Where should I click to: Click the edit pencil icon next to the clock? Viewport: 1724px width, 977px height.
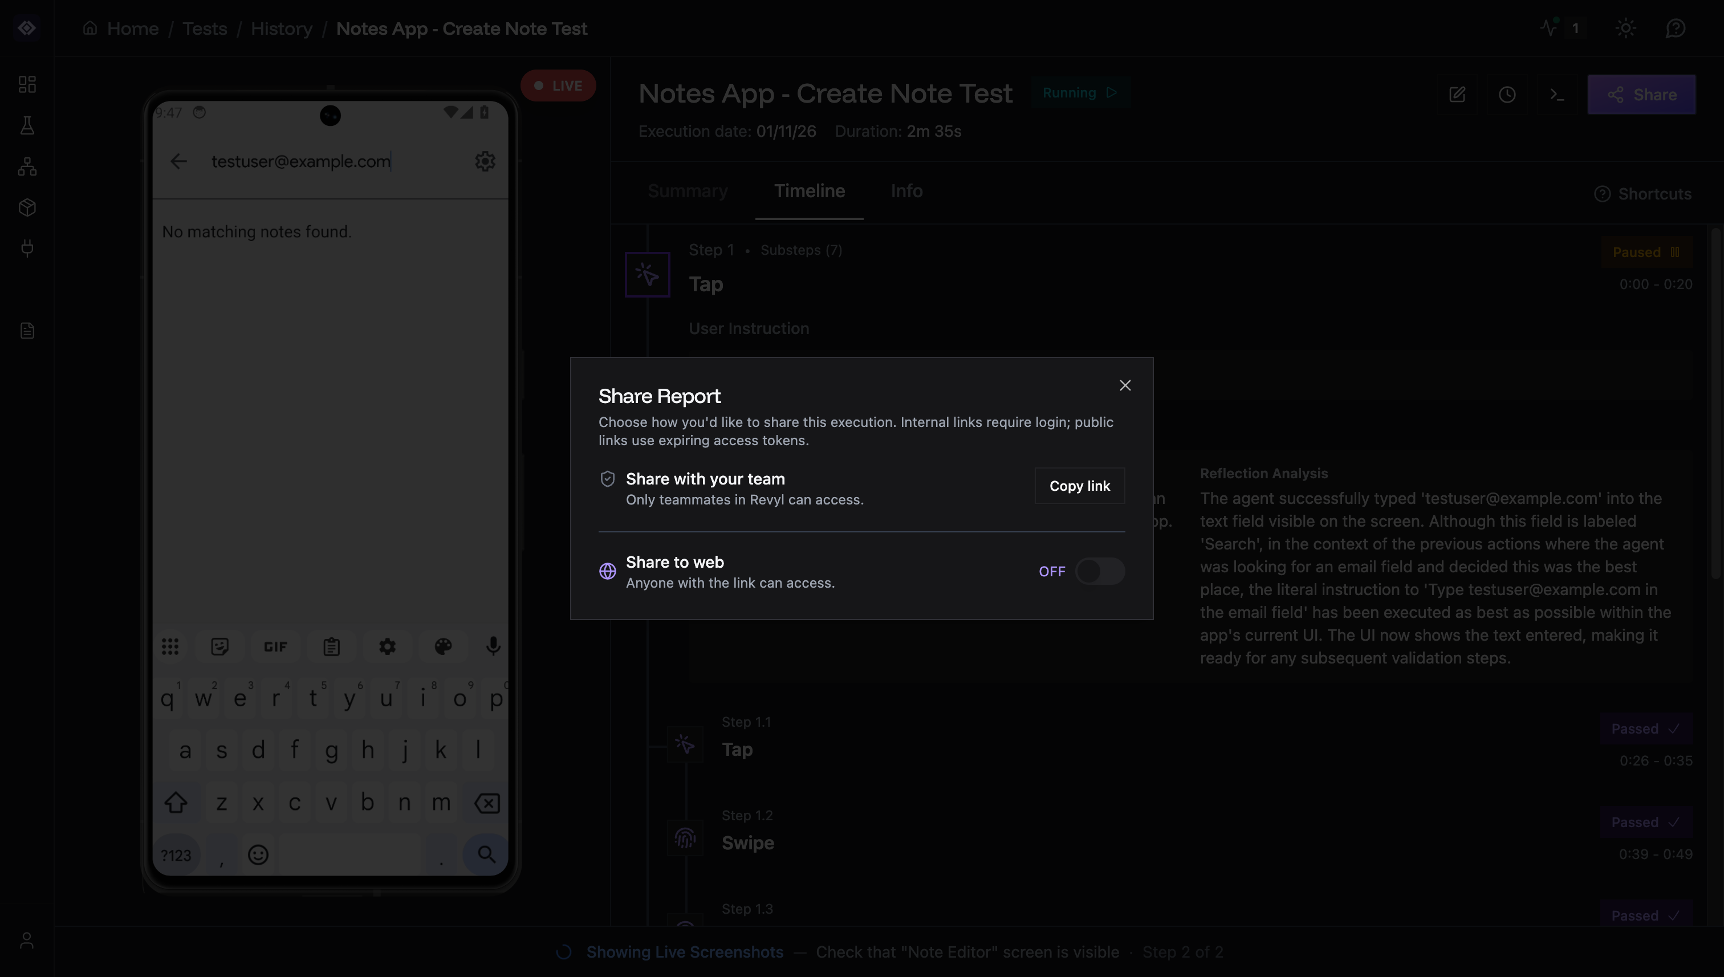pos(1458,94)
